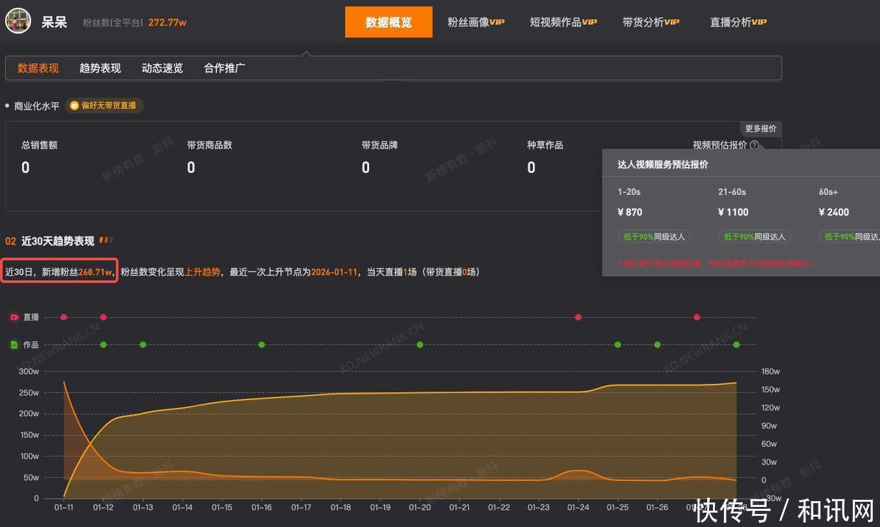Go to 带货分析 VIP tab

[651, 22]
